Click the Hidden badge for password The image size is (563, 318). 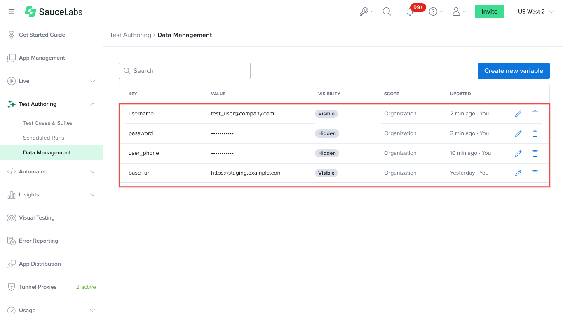(327, 133)
